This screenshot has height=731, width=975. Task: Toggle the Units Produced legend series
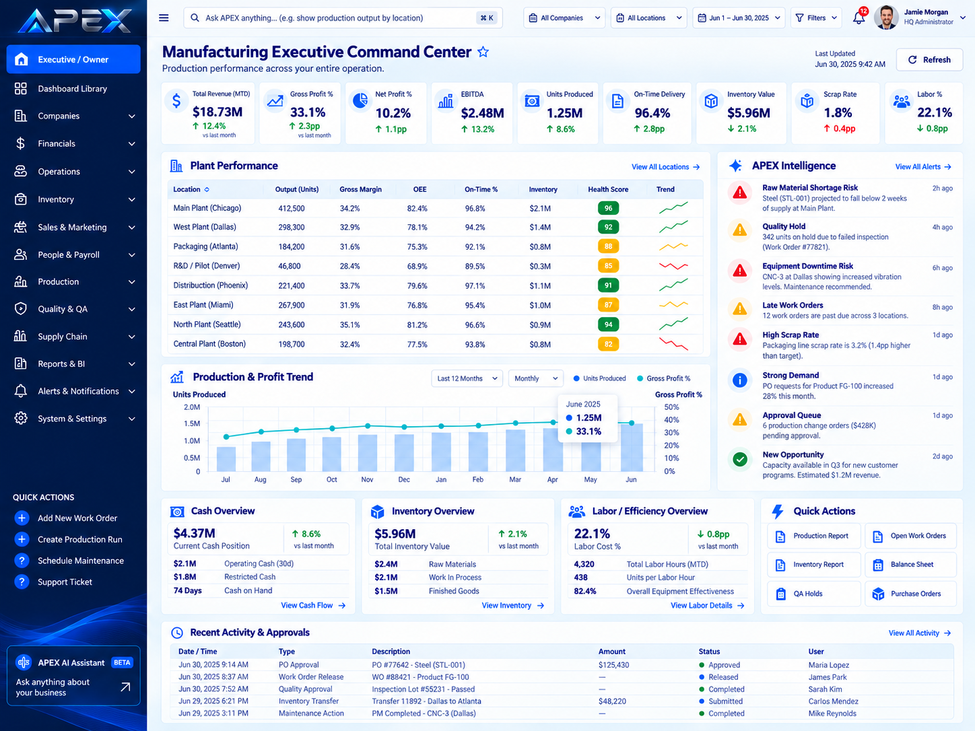[x=599, y=378]
